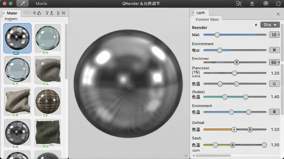Click the stamp icon in material toolbar
This screenshot has width=284, height=159.
pyautogui.click(x=52, y=13)
